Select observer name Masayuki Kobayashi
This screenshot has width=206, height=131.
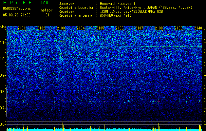[x=118, y=4]
